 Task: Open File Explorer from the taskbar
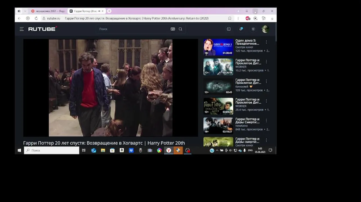[103, 150]
